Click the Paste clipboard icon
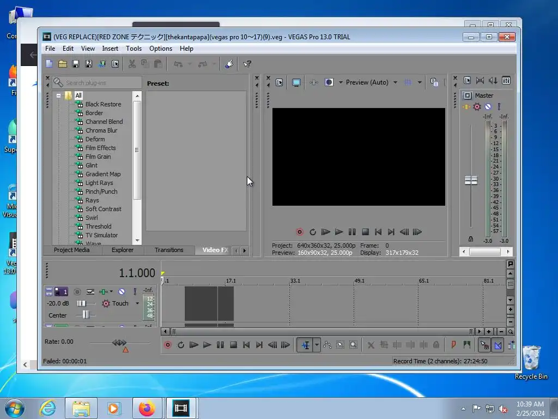The image size is (558, 419). pos(158,64)
